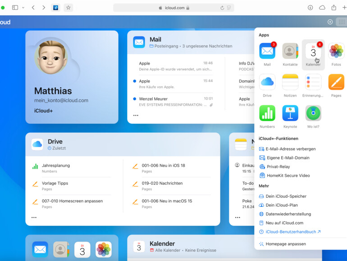The image size is (347, 261).
Task: Click the Drive tile header title
Action: pyautogui.click(x=55, y=141)
